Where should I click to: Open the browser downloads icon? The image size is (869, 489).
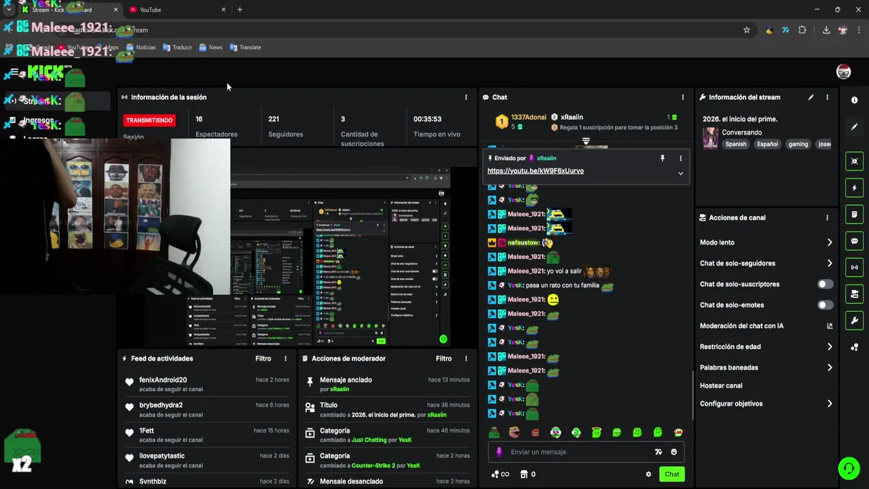point(826,30)
